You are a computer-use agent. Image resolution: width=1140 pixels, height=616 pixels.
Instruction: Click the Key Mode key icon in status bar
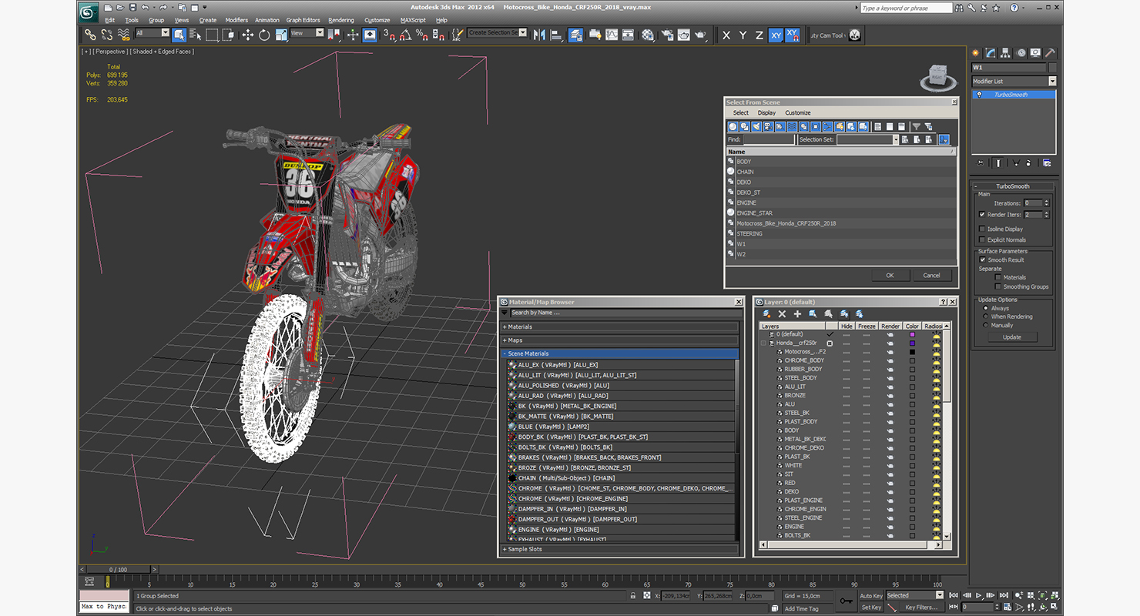[846, 601]
